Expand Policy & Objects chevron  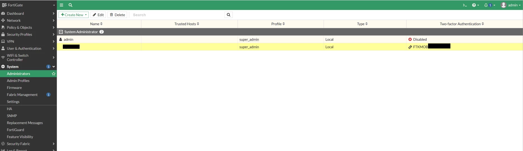click(54, 27)
